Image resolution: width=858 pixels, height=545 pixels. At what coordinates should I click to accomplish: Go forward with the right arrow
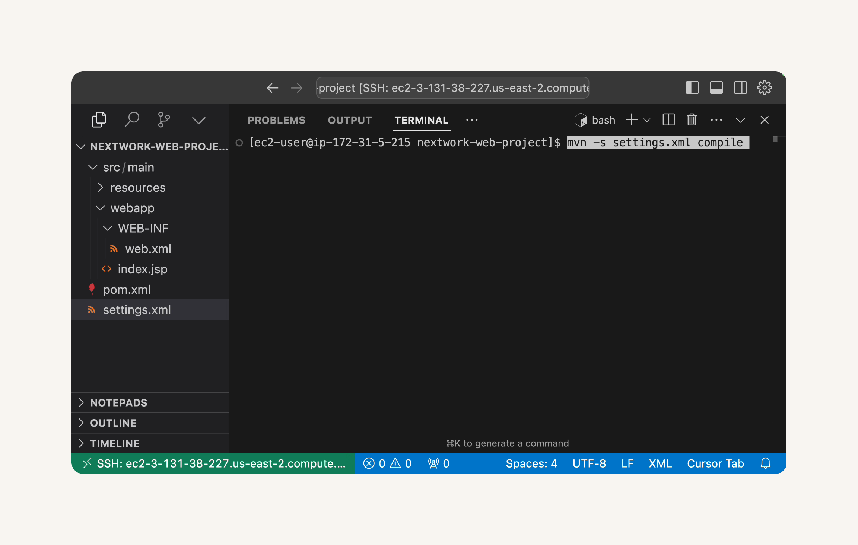(297, 88)
